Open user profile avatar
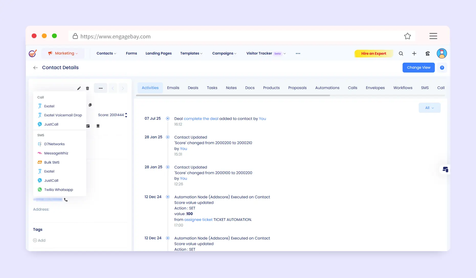 point(441,53)
